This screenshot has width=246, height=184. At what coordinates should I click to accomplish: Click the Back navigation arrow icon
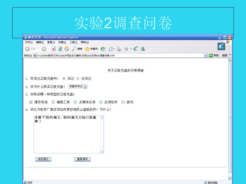pos(27,49)
